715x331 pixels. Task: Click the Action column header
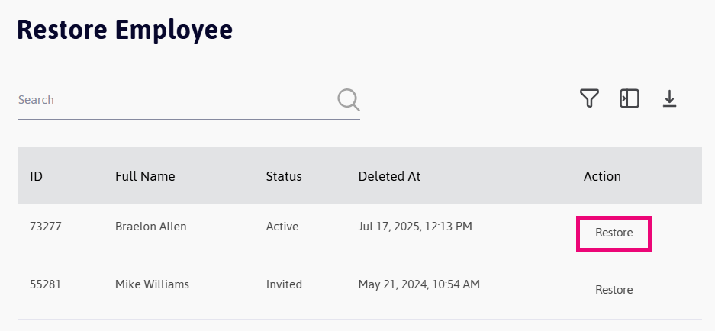point(602,176)
